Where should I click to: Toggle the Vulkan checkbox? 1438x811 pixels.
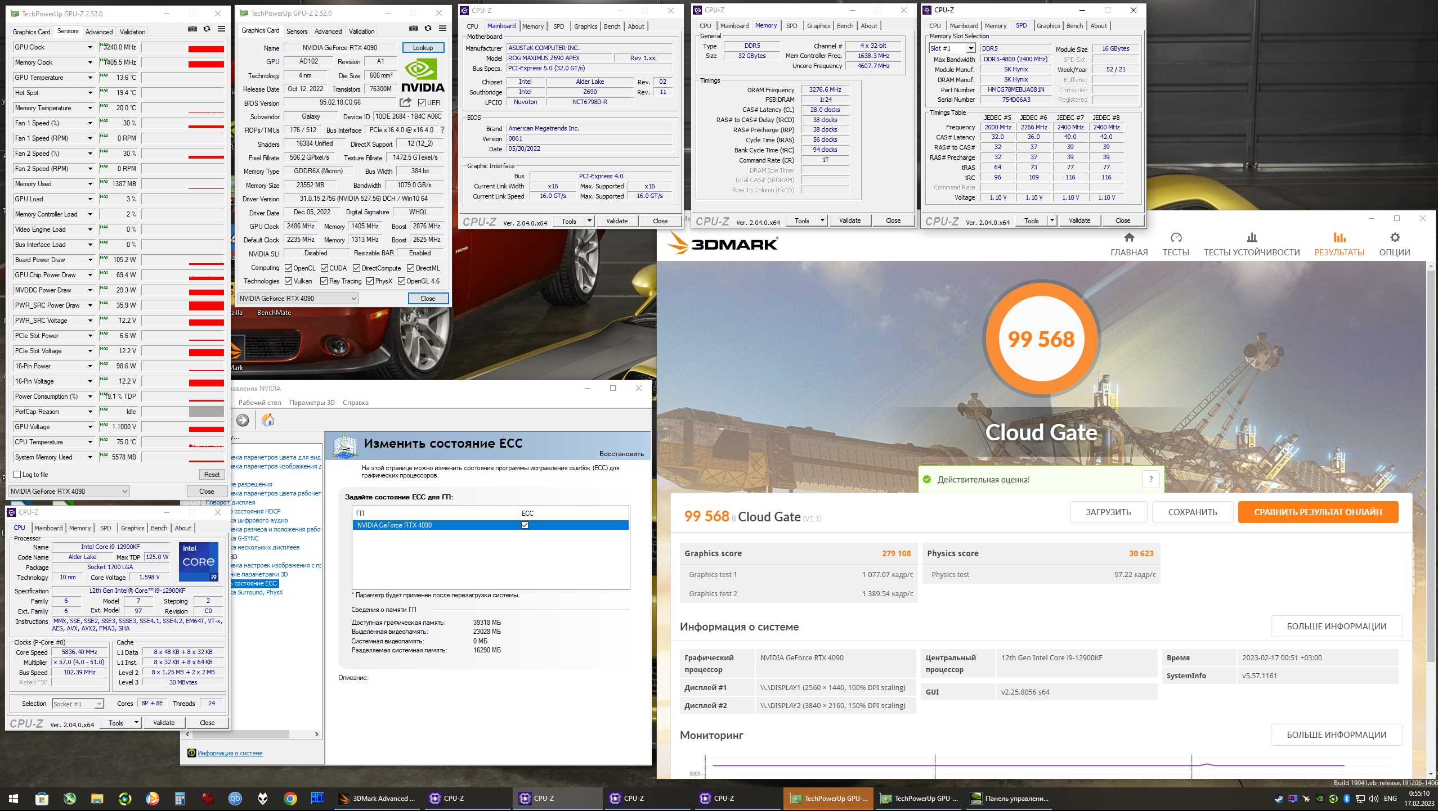[288, 281]
